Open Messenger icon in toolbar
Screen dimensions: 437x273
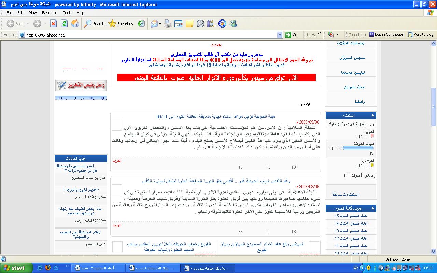click(234, 24)
